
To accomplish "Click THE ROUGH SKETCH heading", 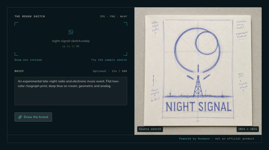I will pos(30,16).
